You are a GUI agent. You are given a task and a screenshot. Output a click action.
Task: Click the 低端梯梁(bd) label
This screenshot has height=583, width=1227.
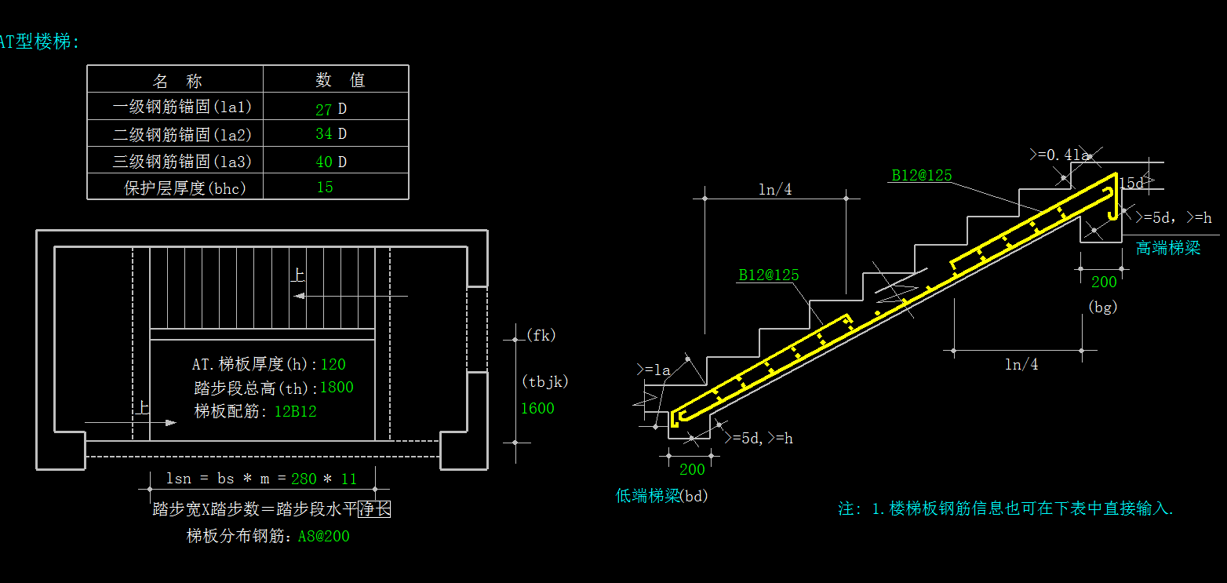(661, 496)
